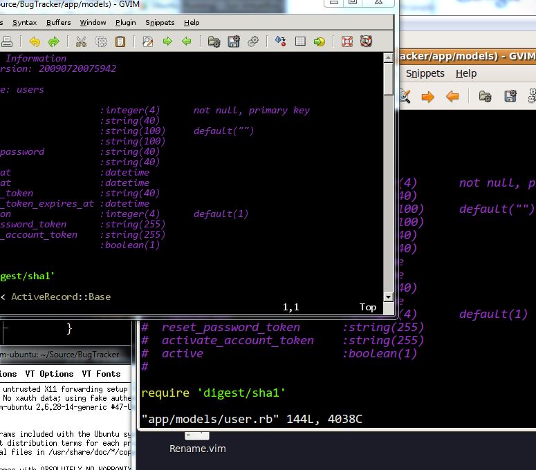Click Run Script gear icon in front GVIM
The width and height of the screenshot is (536, 470).
pos(253,41)
